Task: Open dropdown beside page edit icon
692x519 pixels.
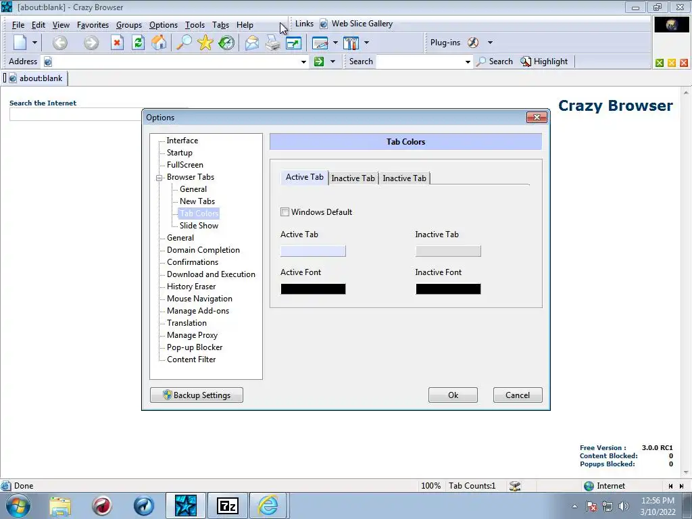Action: coord(335,43)
